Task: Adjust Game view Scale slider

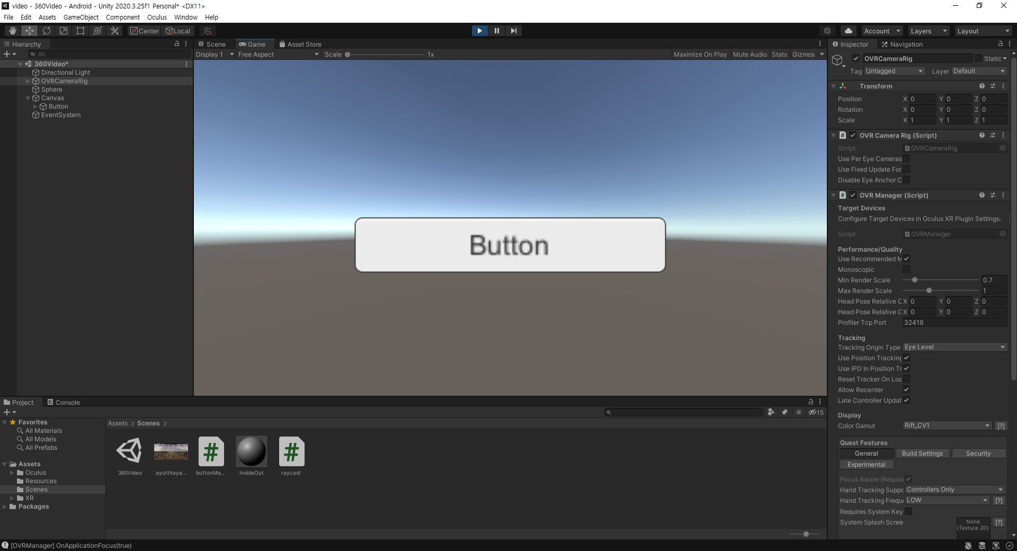Action: [x=385, y=55]
